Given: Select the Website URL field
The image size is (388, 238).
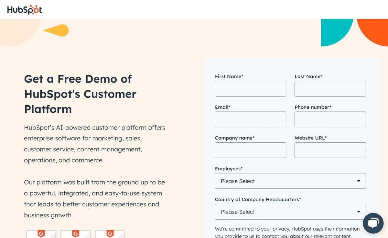Looking at the screenshot, I should click(x=330, y=150).
